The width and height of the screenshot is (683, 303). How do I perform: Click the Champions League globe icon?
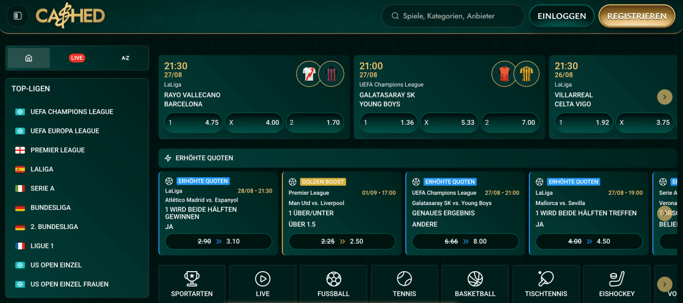point(20,112)
